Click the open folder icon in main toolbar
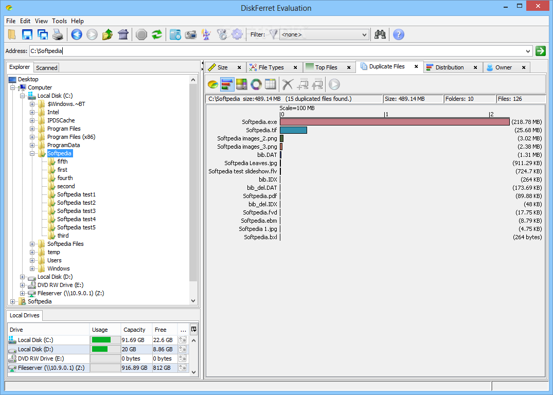This screenshot has width=553, height=395. pyautogui.click(x=12, y=34)
